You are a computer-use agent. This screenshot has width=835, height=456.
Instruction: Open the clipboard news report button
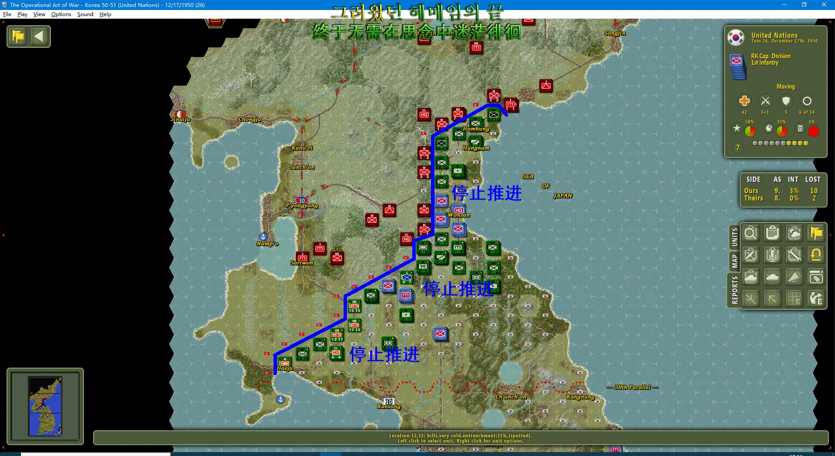772,233
